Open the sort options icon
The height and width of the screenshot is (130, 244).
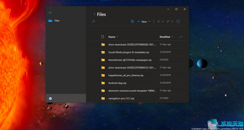tap(168, 22)
